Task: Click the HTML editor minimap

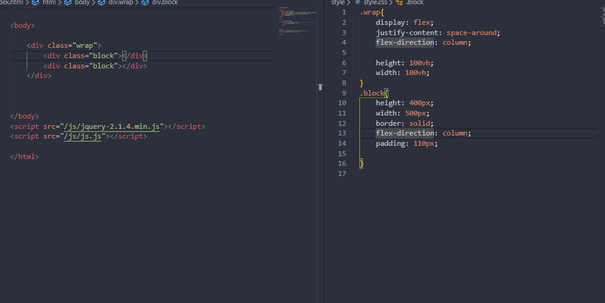Action: point(298,21)
